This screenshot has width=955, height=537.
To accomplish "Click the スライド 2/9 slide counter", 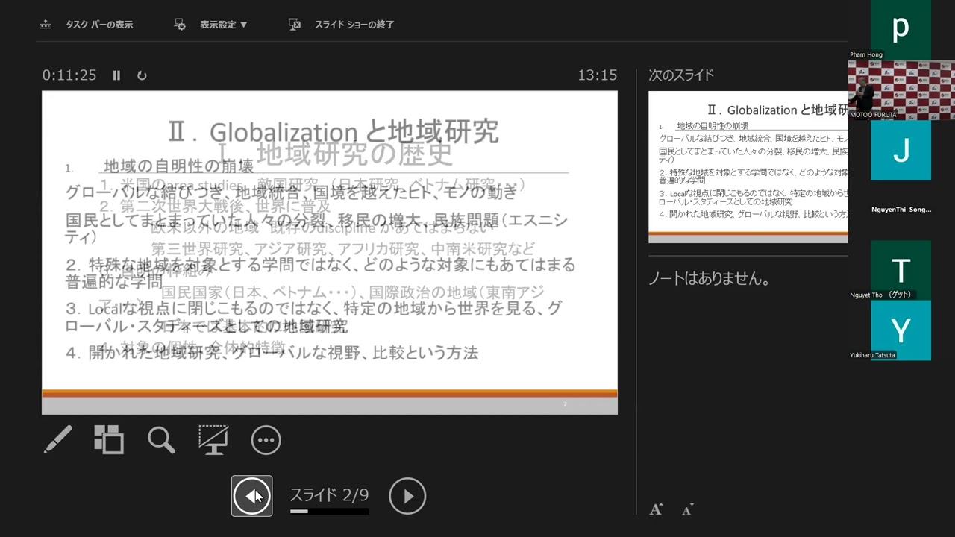I will pos(329,495).
